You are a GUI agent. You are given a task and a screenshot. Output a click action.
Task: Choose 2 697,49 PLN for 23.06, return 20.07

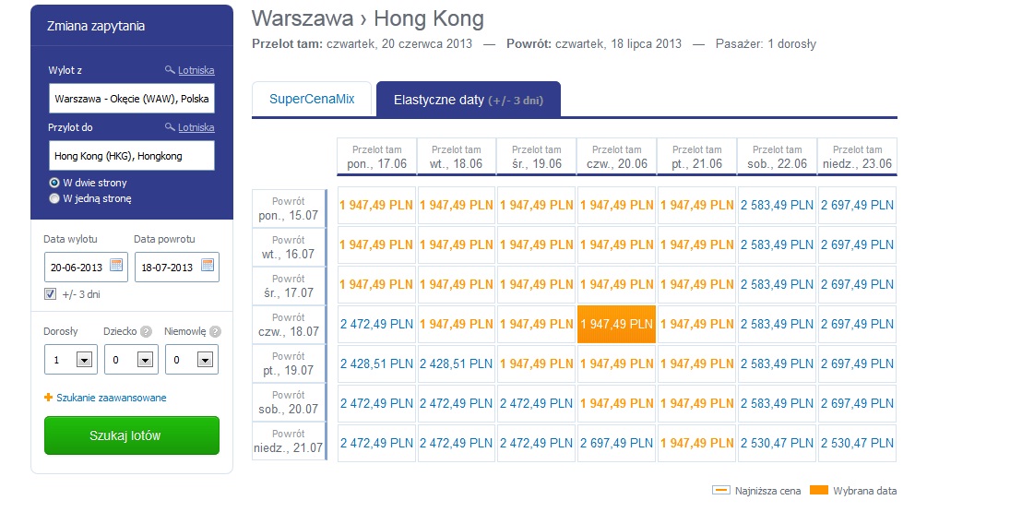click(x=857, y=403)
